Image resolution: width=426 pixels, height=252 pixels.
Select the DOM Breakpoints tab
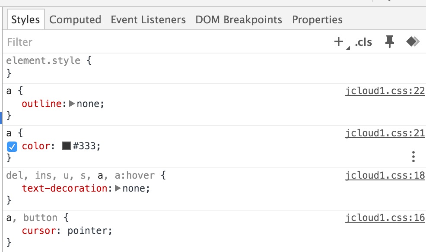point(239,19)
